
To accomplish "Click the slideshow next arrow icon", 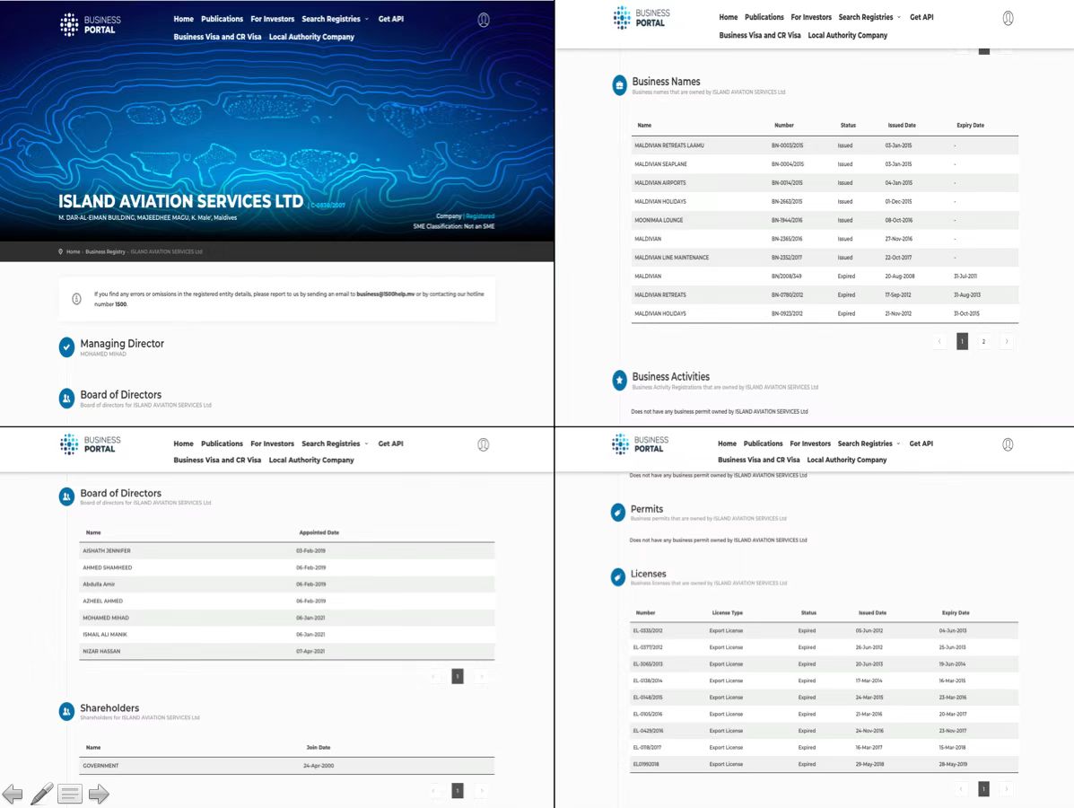I will pos(99,795).
